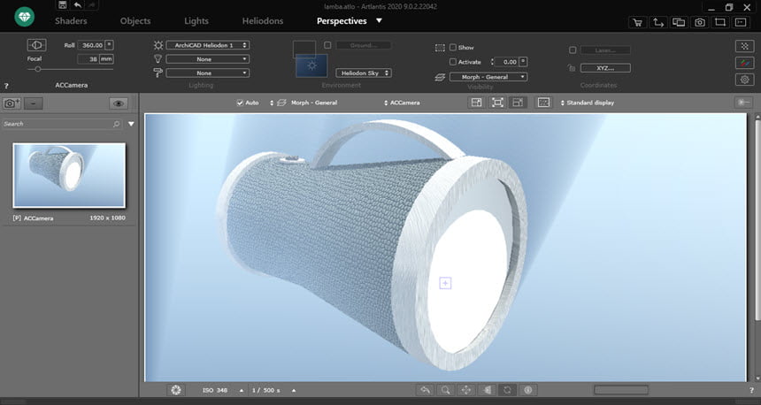The image size is (761, 405).
Task: Switch to the Objects tab
Action: tap(135, 21)
